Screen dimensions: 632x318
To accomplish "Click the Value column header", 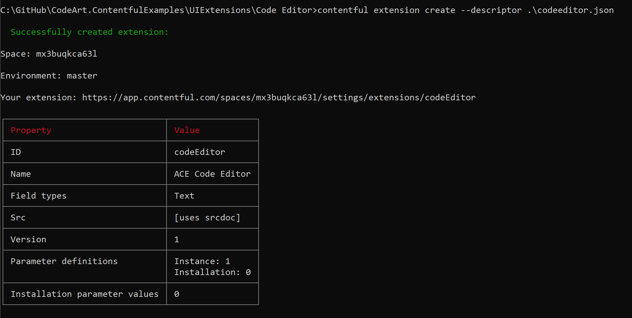I will pyautogui.click(x=186, y=130).
